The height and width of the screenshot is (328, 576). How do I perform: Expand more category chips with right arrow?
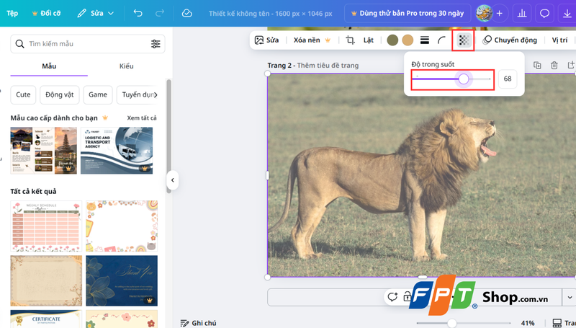click(156, 95)
